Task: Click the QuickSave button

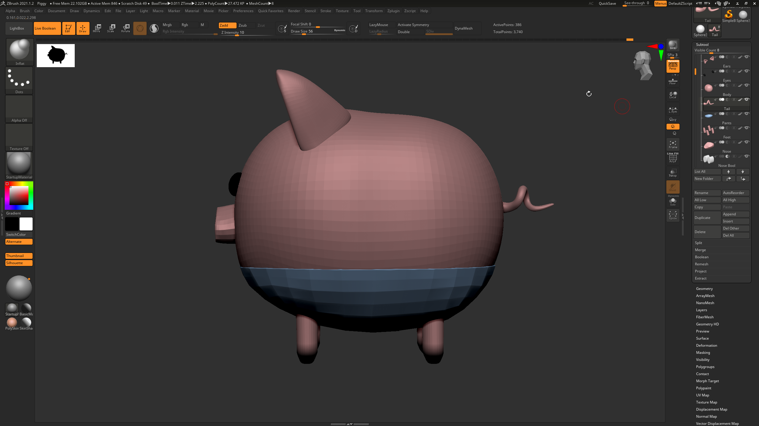Action: (607, 4)
